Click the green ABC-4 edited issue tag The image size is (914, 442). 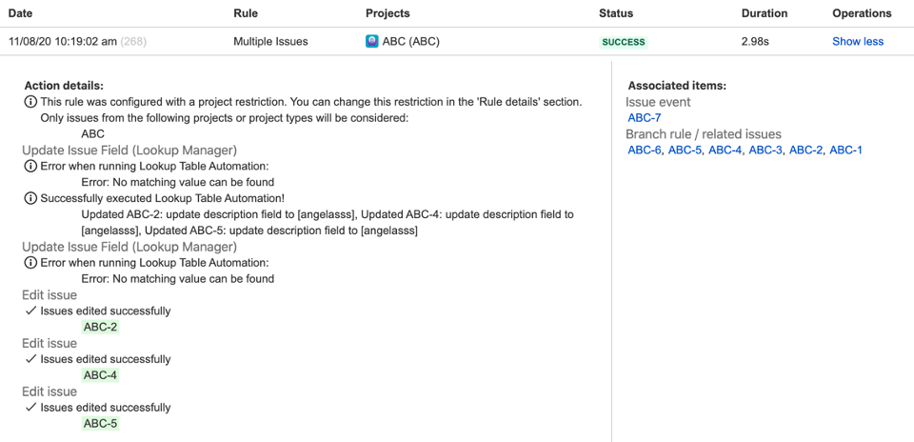click(101, 375)
